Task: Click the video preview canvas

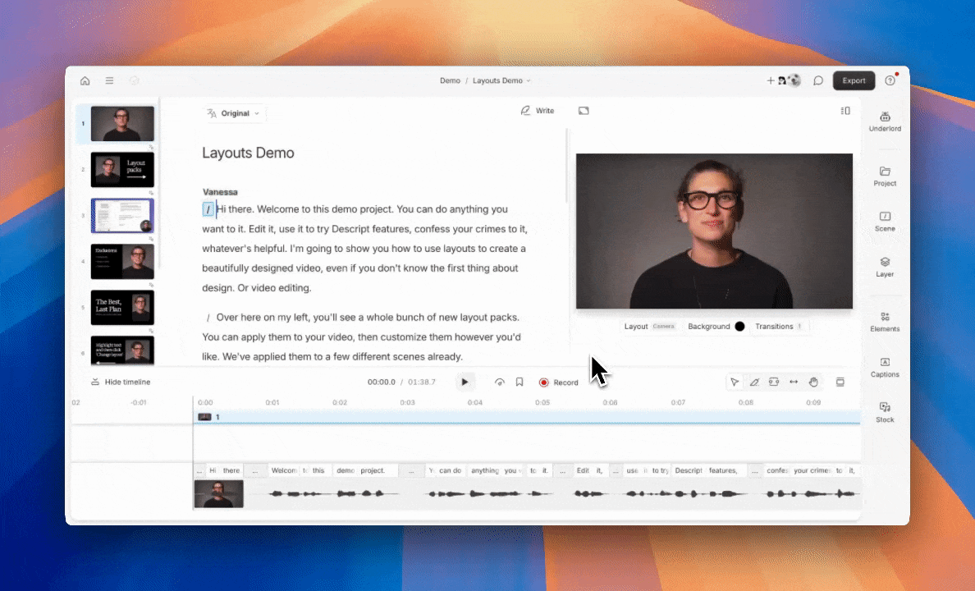Action: [x=714, y=231]
